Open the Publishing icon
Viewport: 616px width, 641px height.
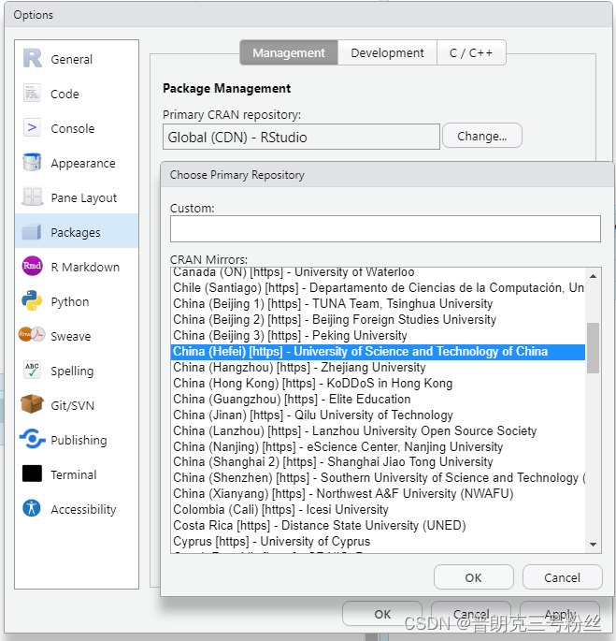(x=33, y=440)
